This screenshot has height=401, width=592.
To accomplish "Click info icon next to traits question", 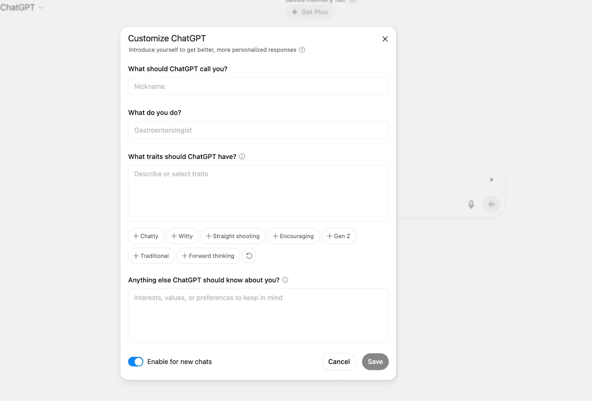I will 242,156.
